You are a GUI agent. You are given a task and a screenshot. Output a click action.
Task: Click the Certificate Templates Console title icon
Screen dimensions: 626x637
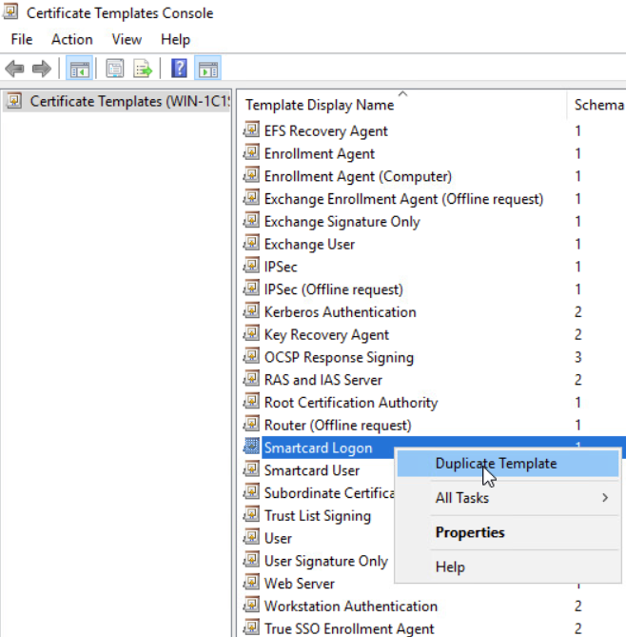[x=10, y=11]
